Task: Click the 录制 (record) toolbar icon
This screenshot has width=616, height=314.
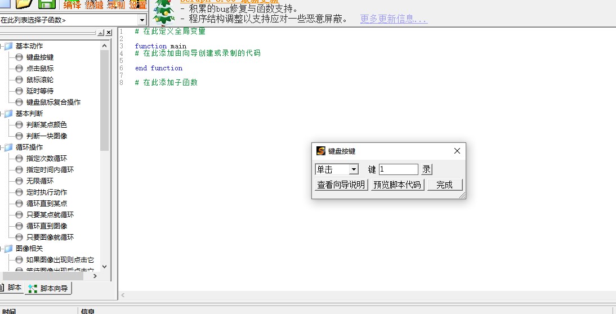Action: coord(116,5)
